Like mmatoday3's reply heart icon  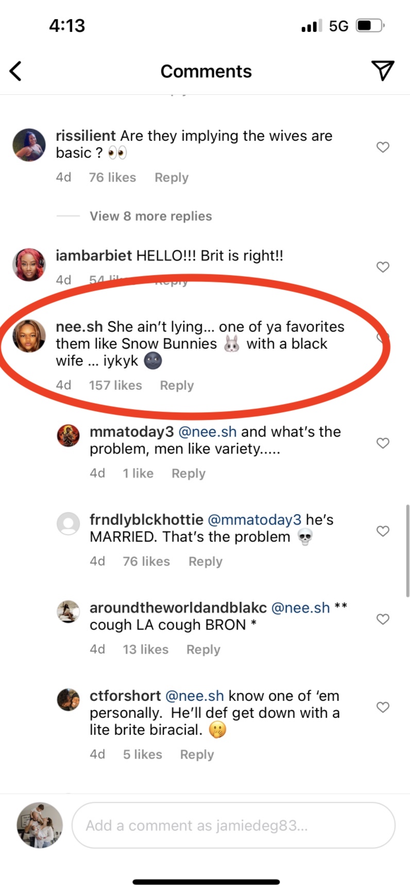pyautogui.click(x=383, y=443)
